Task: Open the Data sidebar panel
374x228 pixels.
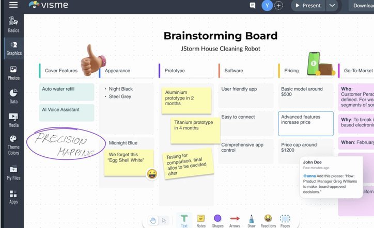Action: (13, 96)
